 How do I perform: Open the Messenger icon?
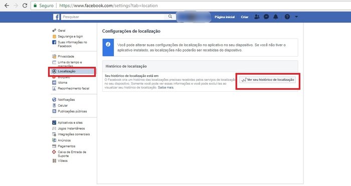(x=266, y=17)
